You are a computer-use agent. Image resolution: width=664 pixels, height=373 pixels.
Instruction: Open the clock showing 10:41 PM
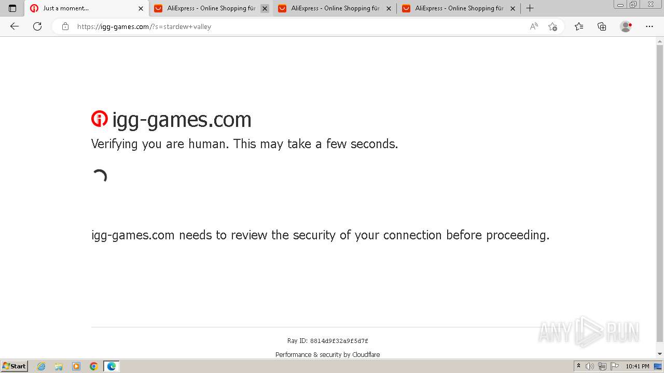pos(637,366)
